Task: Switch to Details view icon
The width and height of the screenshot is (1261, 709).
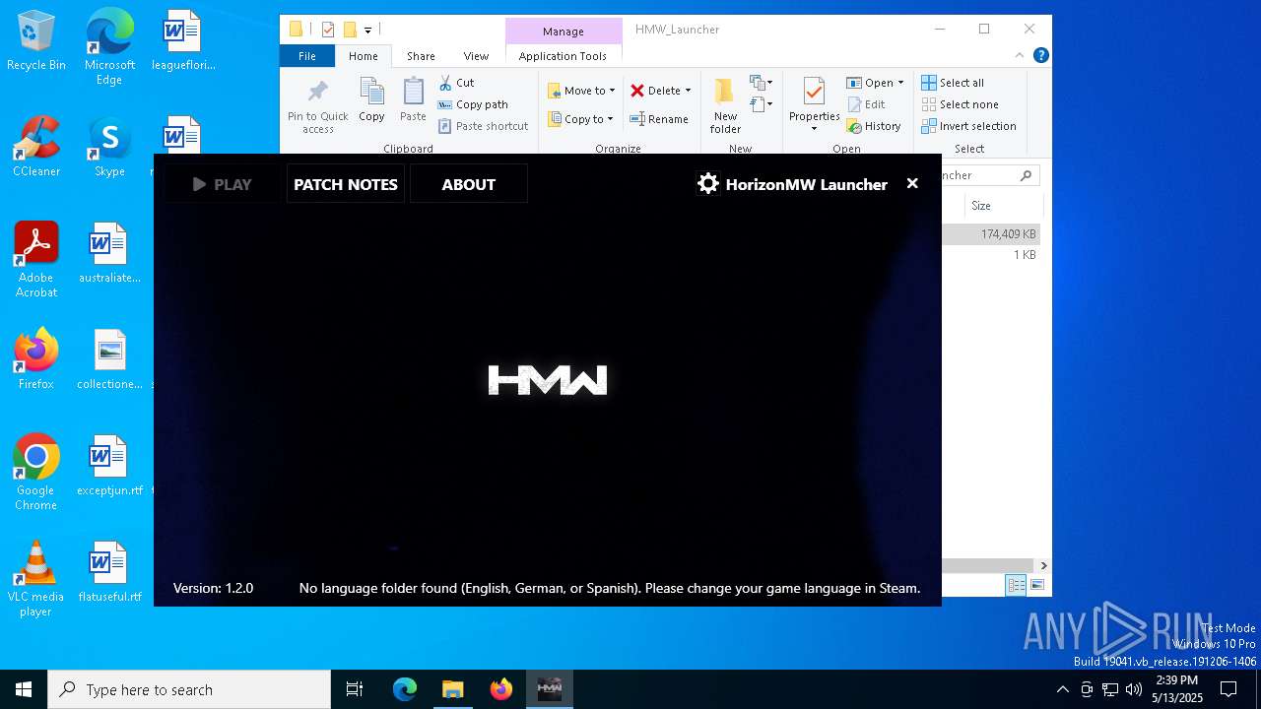Action: coord(1016,586)
